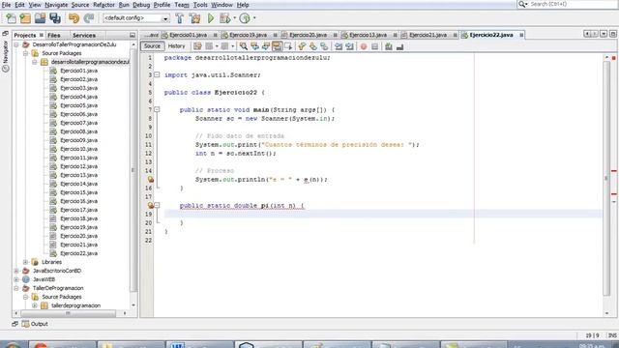The width and height of the screenshot is (619, 348).
Task: Open the Navigate menu
Action: 56,5
